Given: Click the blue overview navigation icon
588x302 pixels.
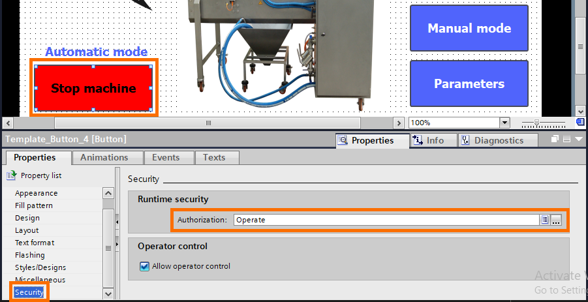Looking at the screenshot, I should tap(580, 122).
